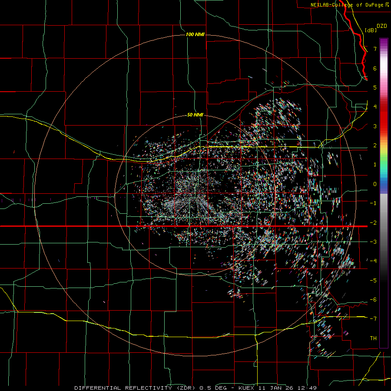This screenshot has height=391, width=391.
Task: Click the 5 value on color scale
Action: point(375,87)
